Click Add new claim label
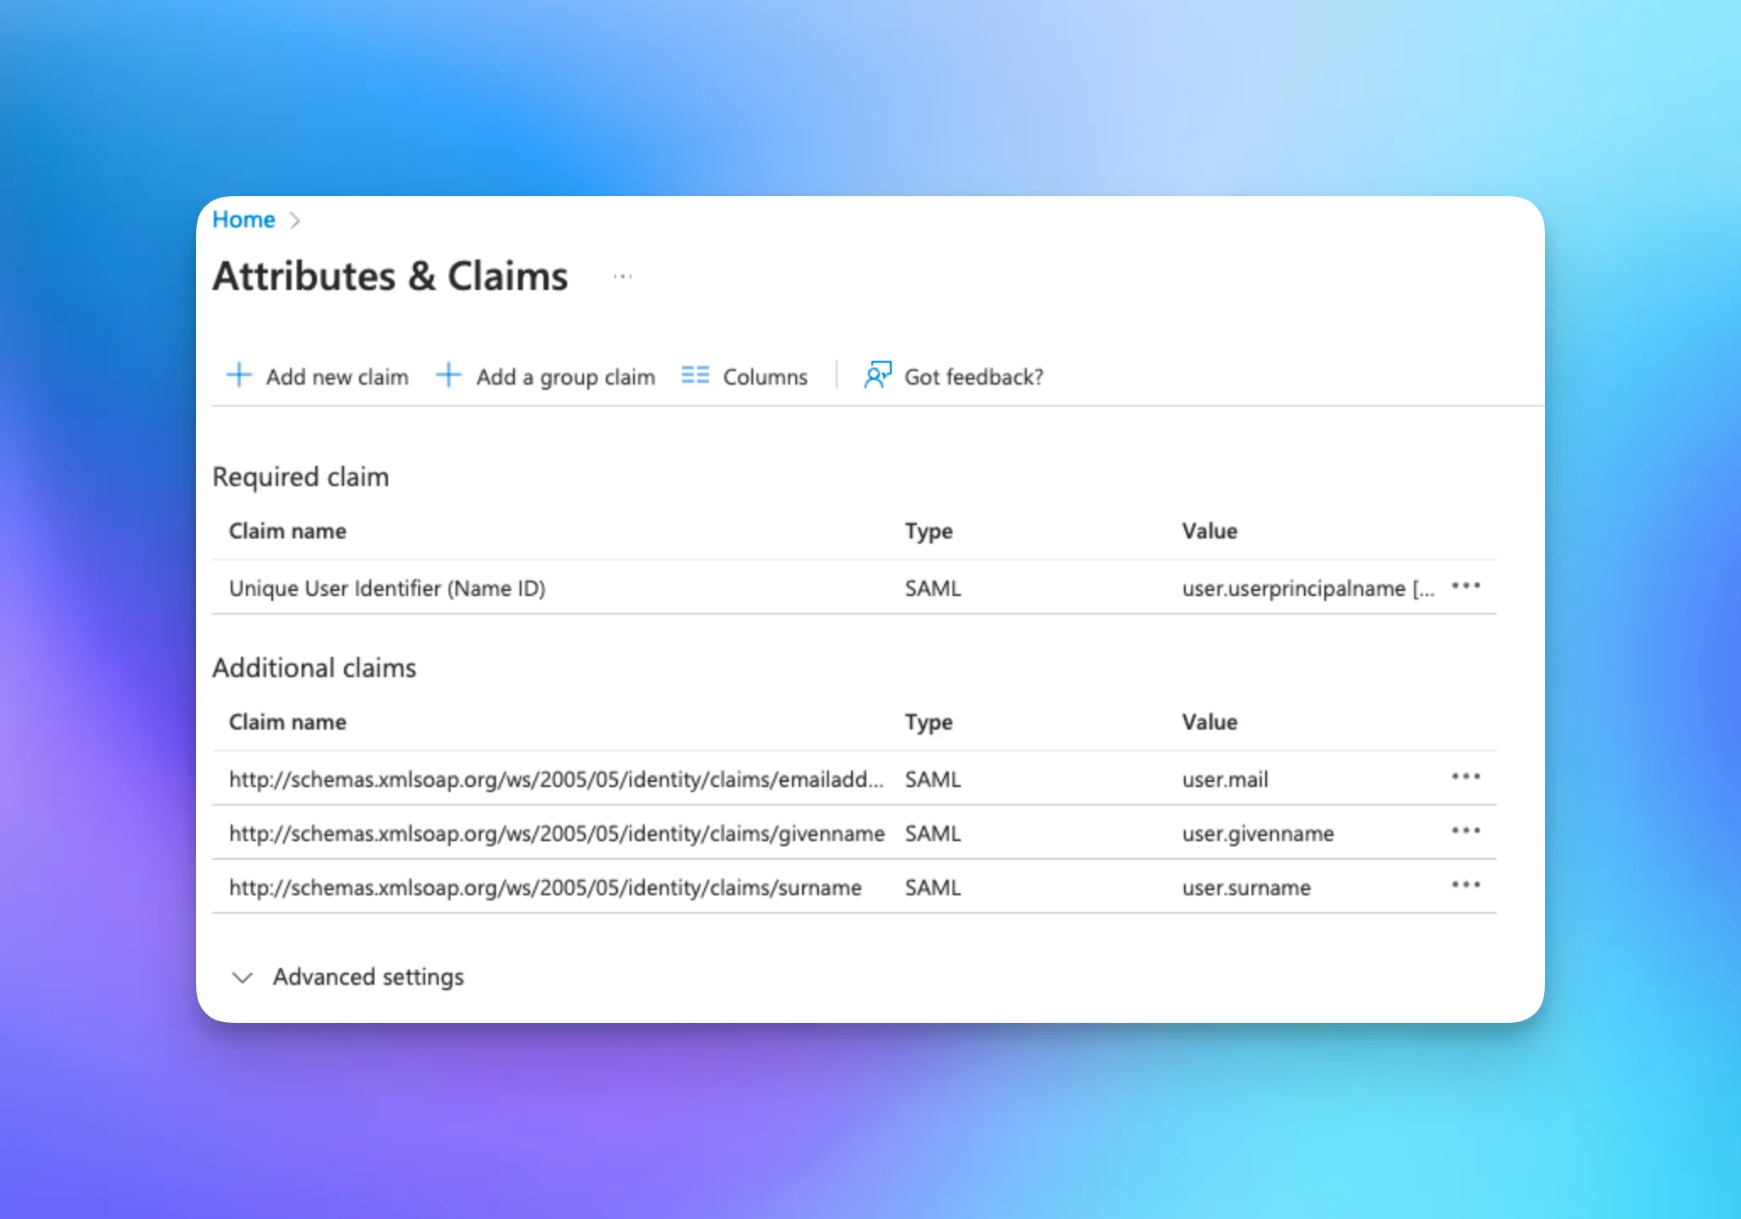This screenshot has height=1219, width=1741. point(337,377)
